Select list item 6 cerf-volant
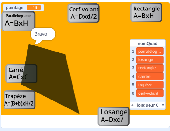 (150, 93)
